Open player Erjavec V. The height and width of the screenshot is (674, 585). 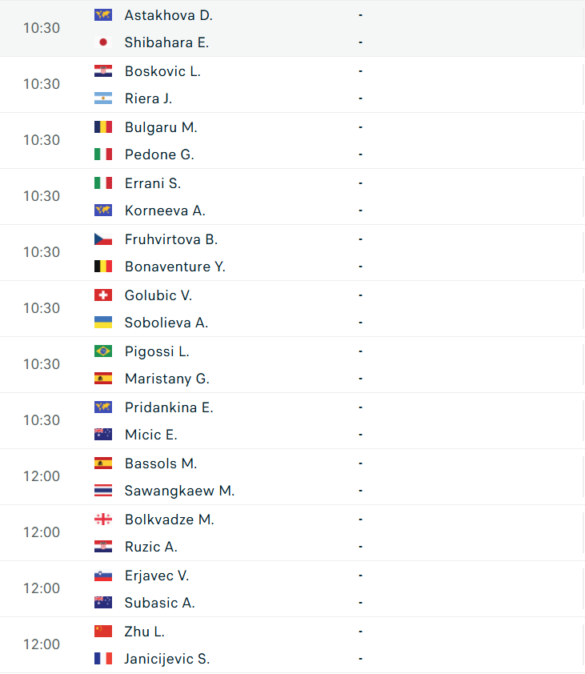pos(157,576)
